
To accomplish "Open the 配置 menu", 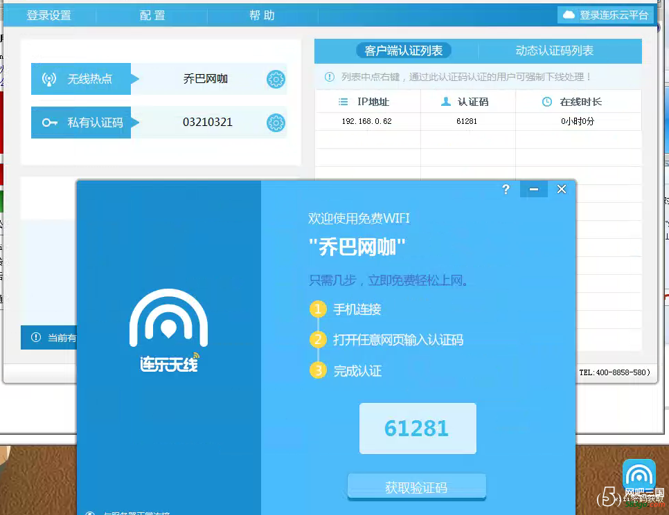I will point(152,15).
